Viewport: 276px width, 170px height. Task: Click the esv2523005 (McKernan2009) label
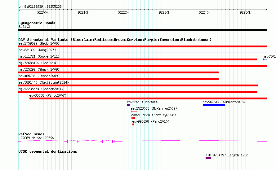click(154, 108)
